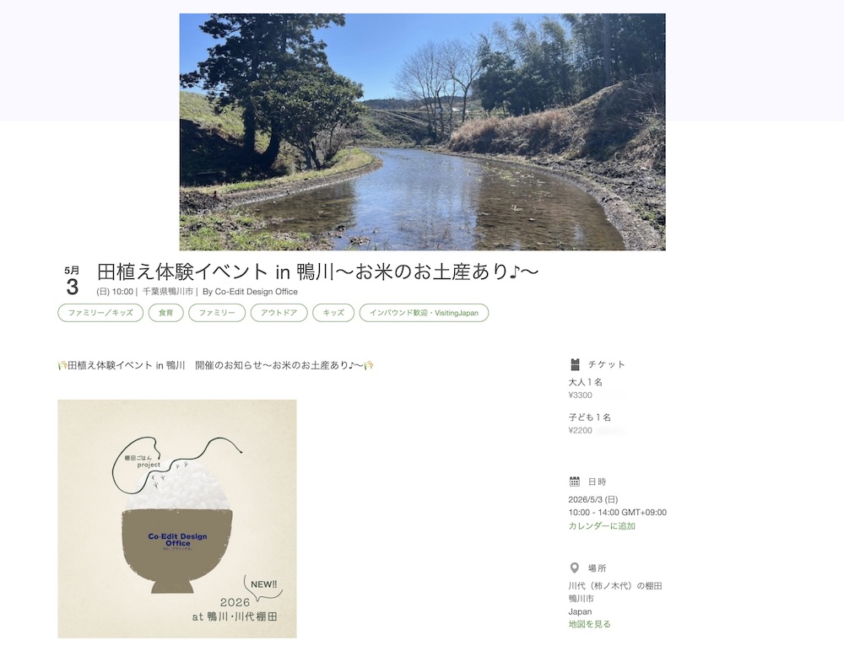
Task: Open 地図を見る map link
Action: (x=589, y=624)
